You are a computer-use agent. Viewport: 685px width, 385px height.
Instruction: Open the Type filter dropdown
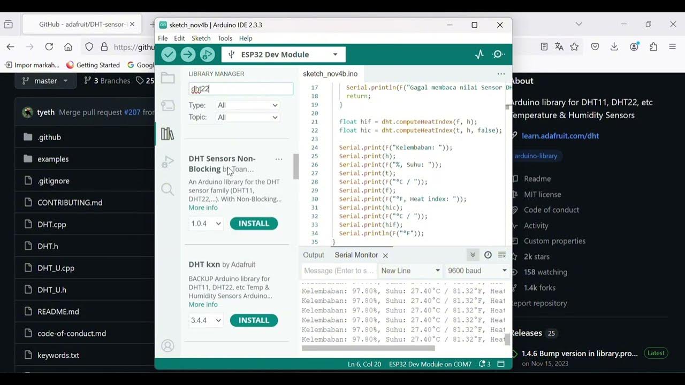click(248, 105)
